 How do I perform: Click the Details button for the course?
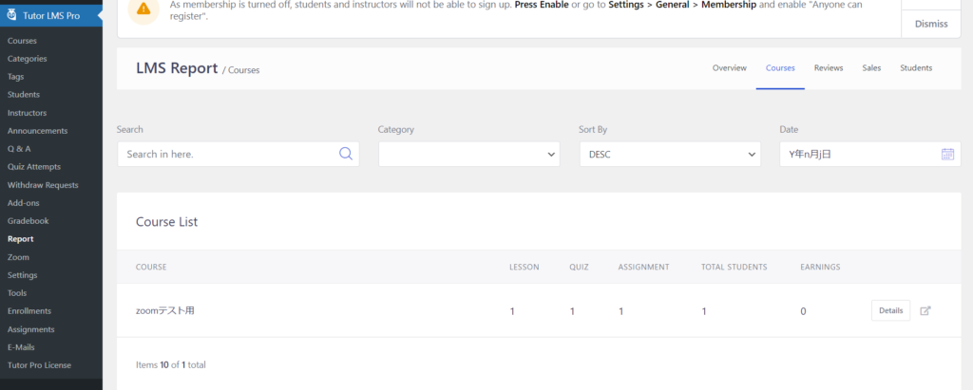(x=890, y=310)
